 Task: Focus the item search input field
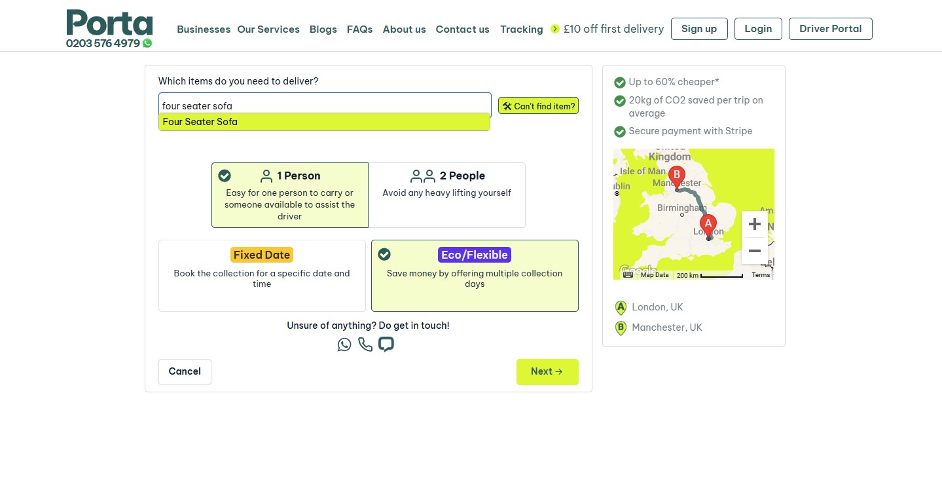[x=325, y=105]
